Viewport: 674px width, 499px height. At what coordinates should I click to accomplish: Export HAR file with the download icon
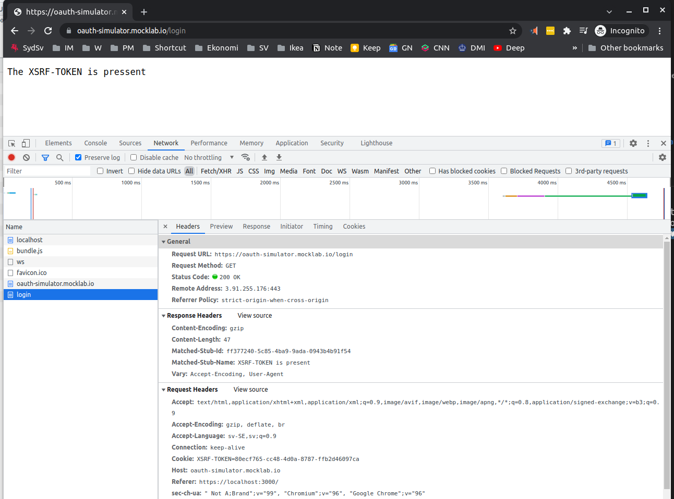click(x=279, y=157)
